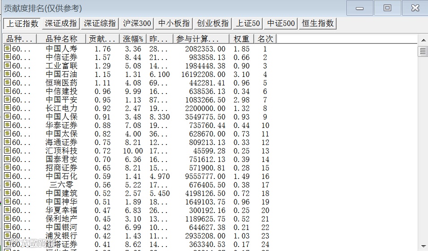
Task: Click the stock icon beside 中国建筑
Action: [x=7, y=193]
